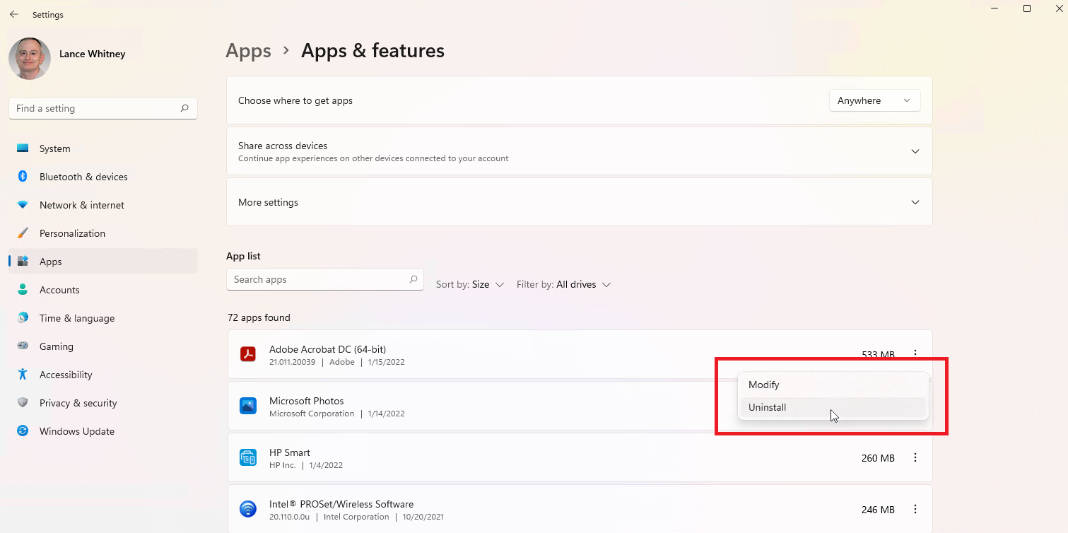
Task: Click Lance Whitney profile picture
Action: pyautogui.click(x=30, y=58)
